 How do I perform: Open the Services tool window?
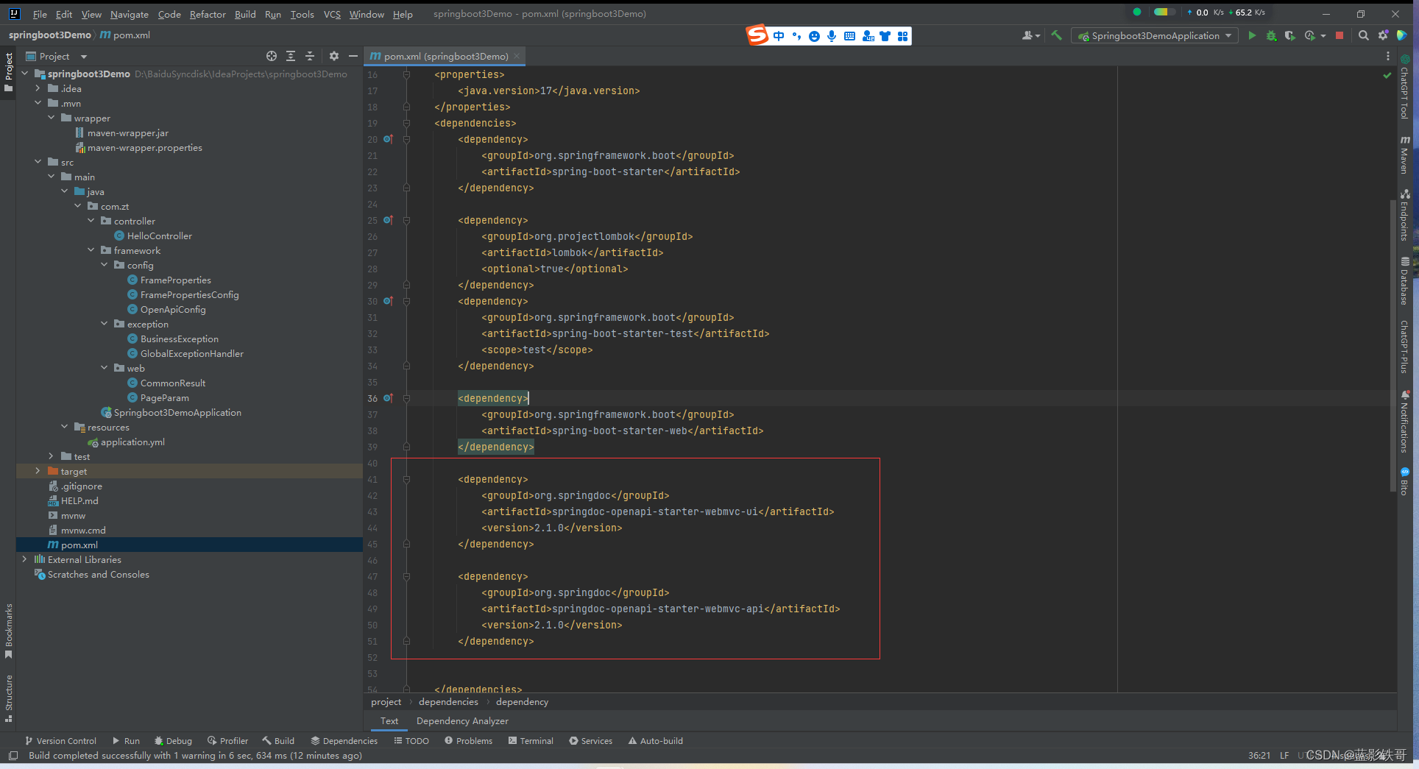590,741
